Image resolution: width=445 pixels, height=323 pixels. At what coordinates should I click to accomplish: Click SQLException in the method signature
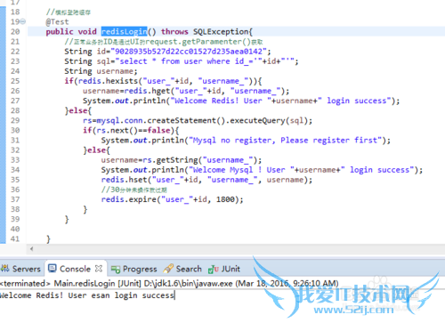pos(221,31)
